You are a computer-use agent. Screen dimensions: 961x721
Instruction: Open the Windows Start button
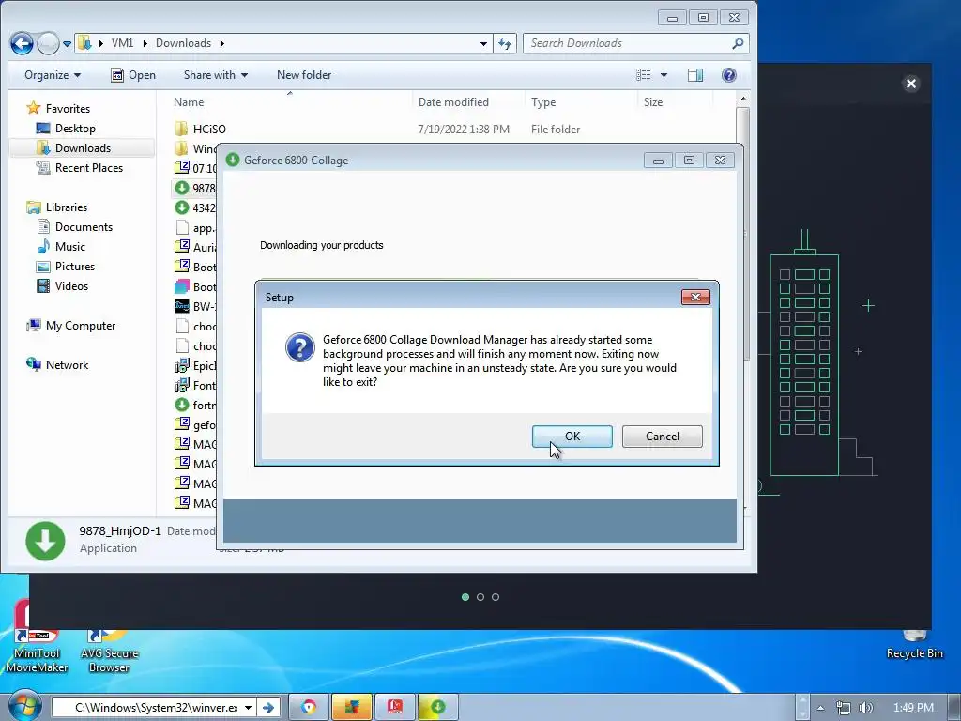tap(24, 707)
